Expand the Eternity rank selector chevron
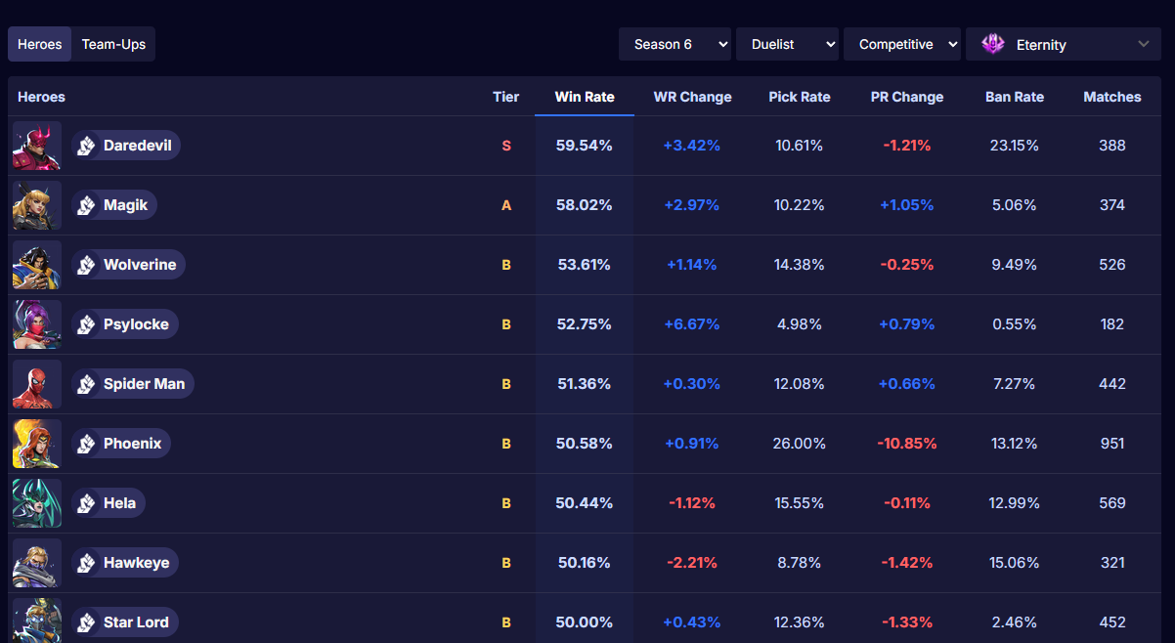 (1143, 44)
